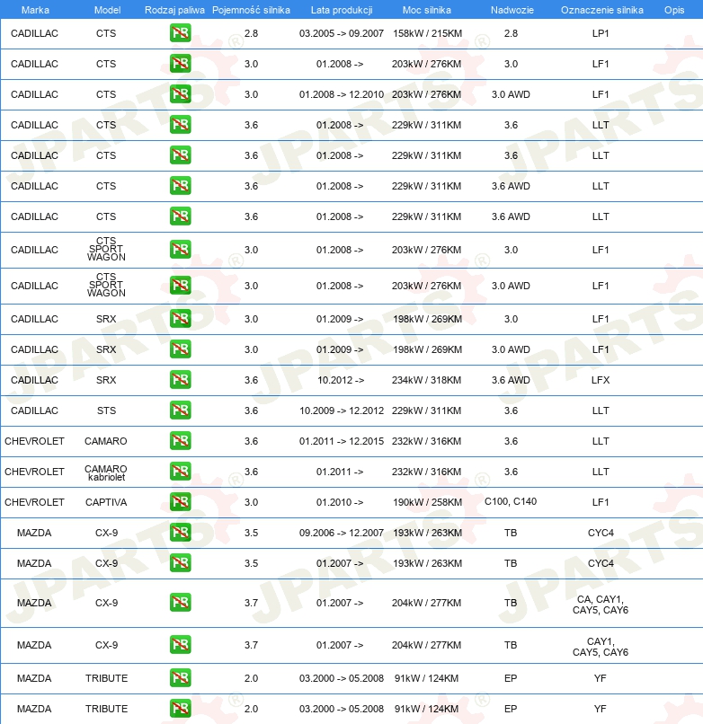Select the power value 190kW / 258KM
The height and width of the screenshot is (724, 703).
point(427,502)
